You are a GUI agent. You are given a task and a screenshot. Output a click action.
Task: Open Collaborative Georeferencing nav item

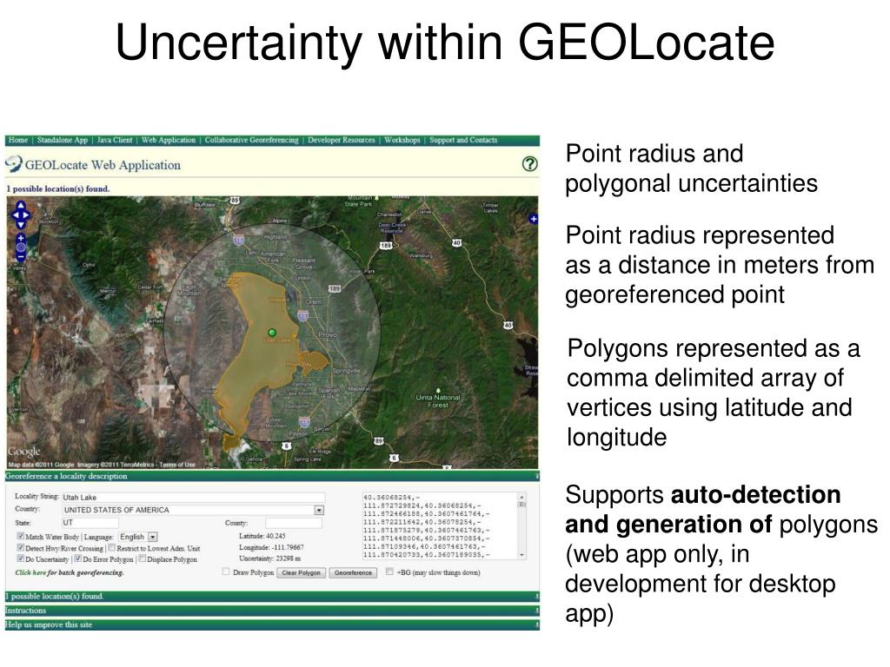(x=251, y=140)
